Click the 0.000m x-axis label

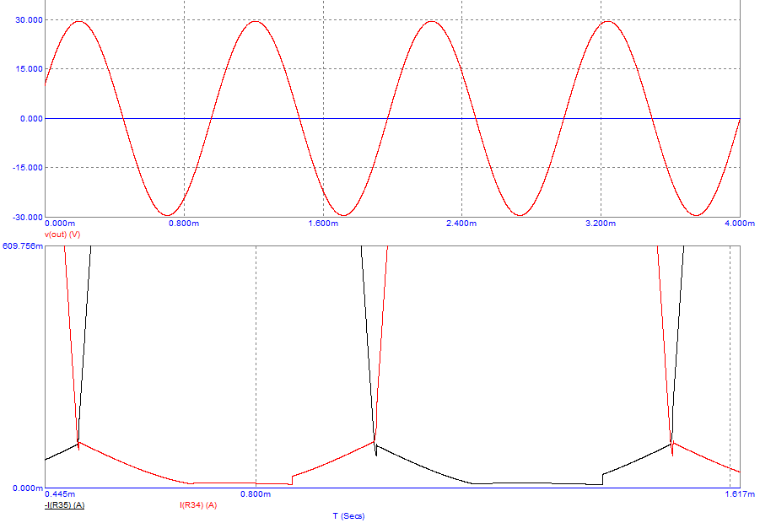(60, 224)
